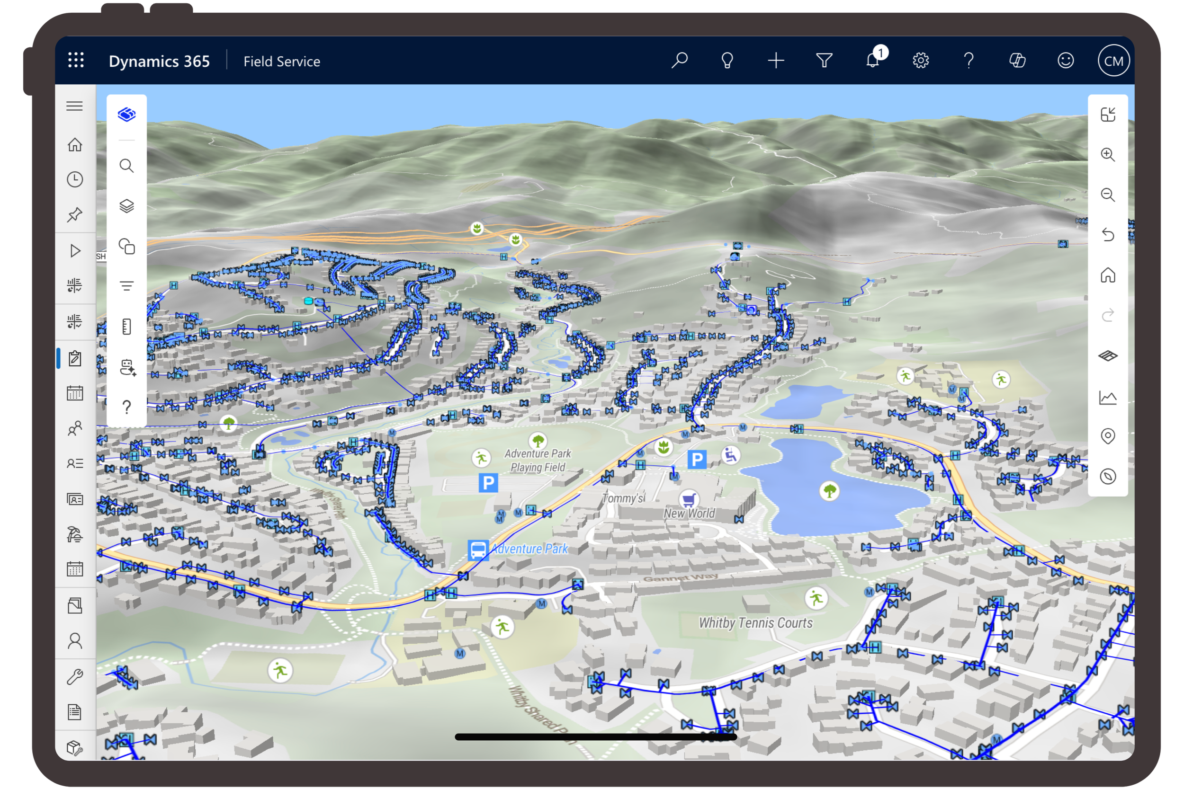Click the search magnifier in the top bar
This screenshot has width=1184, height=789.
coord(679,61)
